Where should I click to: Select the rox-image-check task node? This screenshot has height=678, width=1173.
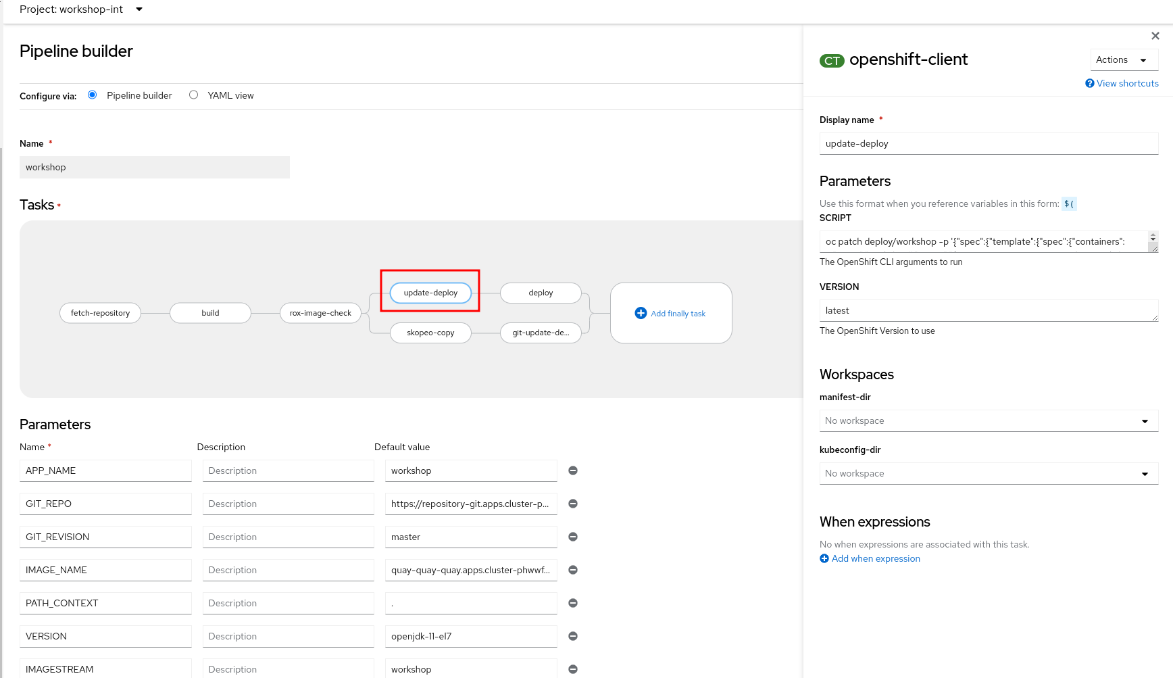pyautogui.click(x=320, y=313)
